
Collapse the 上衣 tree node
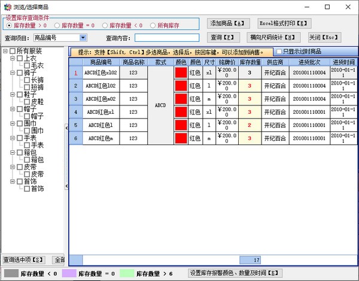[13, 58]
